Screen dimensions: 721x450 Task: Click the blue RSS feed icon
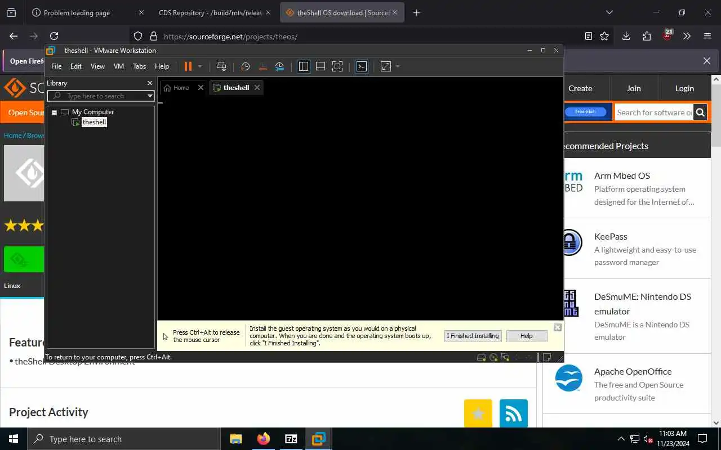click(514, 413)
